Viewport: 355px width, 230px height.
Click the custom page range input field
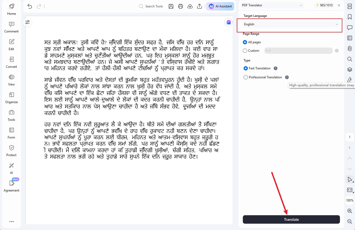pos(298,51)
